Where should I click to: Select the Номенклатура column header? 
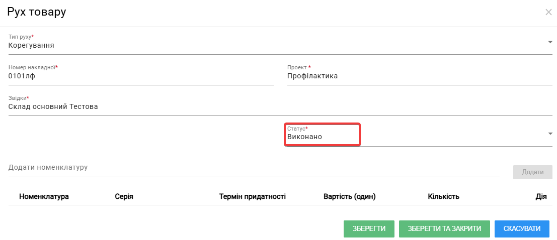pyautogui.click(x=44, y=196)
